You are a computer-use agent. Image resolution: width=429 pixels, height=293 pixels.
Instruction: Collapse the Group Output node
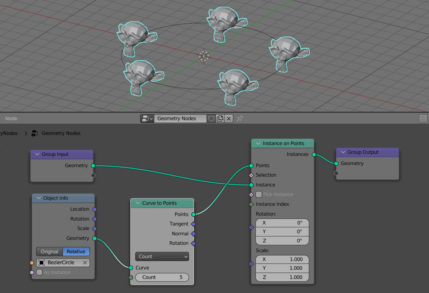tap(343, 152)
